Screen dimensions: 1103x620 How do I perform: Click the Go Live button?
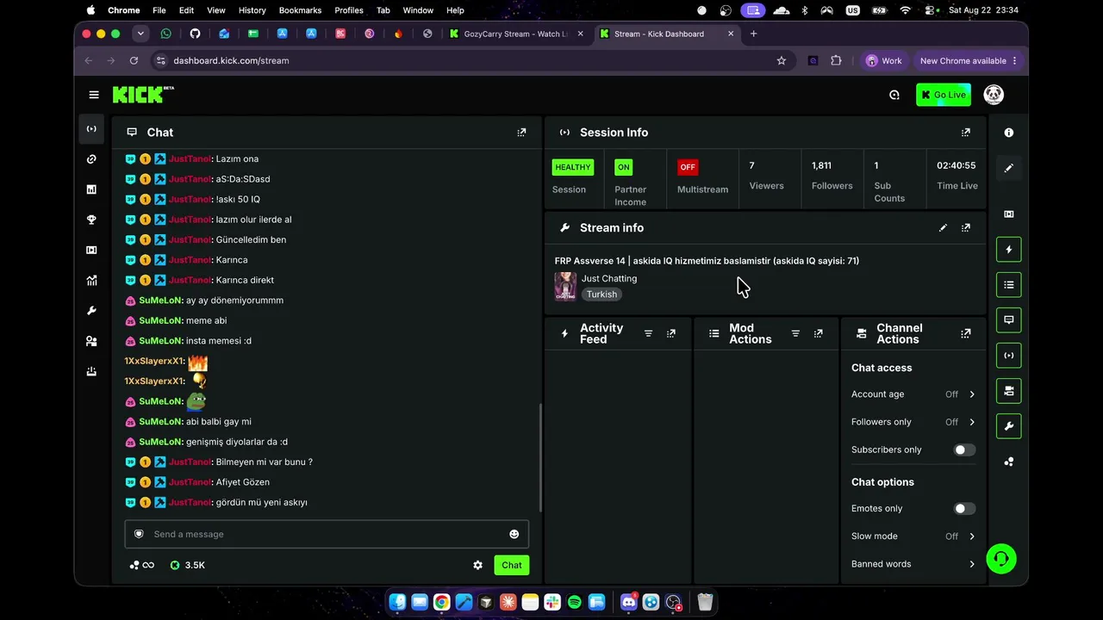click(944, 95)
